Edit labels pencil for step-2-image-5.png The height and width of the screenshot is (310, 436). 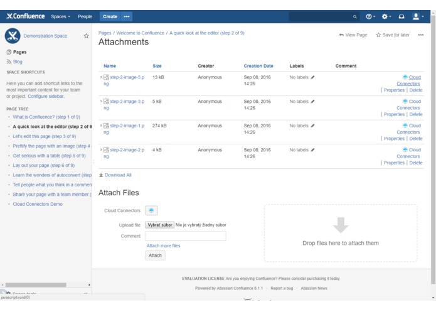point(312,77)
